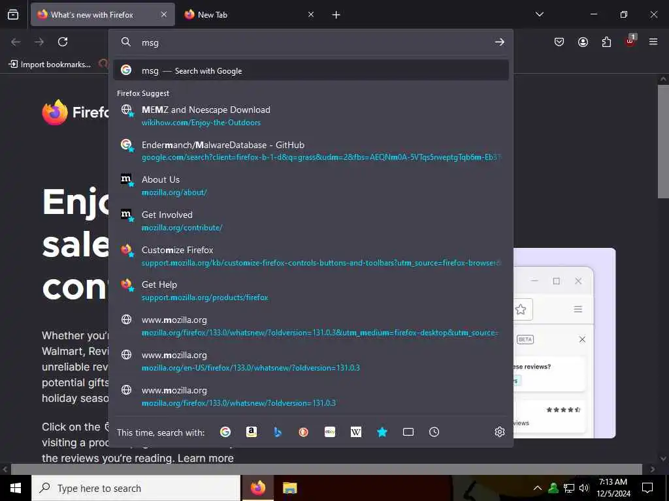Open www.mozilla.org suggestion with utm_medium URL
Screen dimensions: 669x501
coord(311,326)
